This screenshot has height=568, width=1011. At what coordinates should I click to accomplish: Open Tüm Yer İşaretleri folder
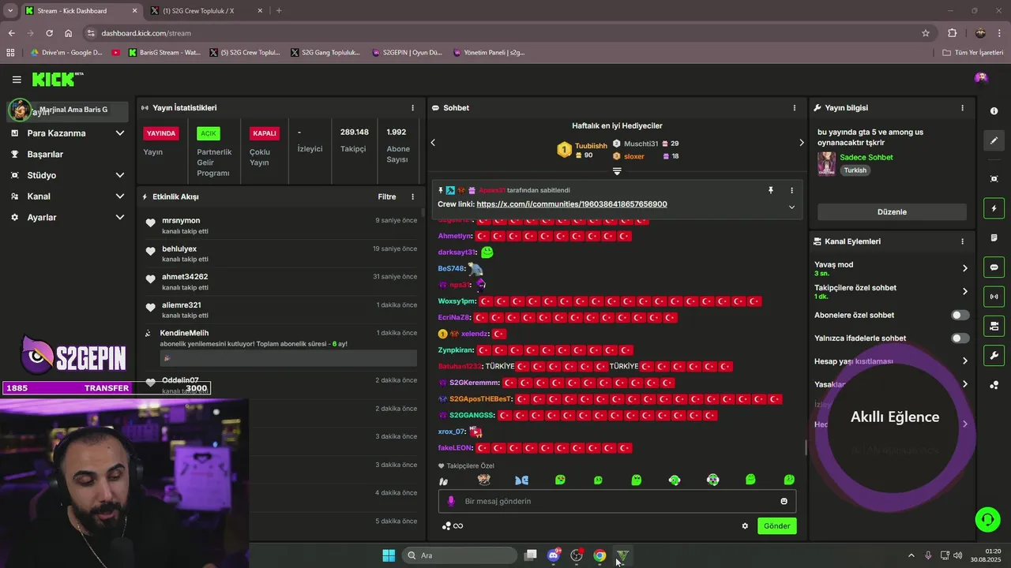973,53
